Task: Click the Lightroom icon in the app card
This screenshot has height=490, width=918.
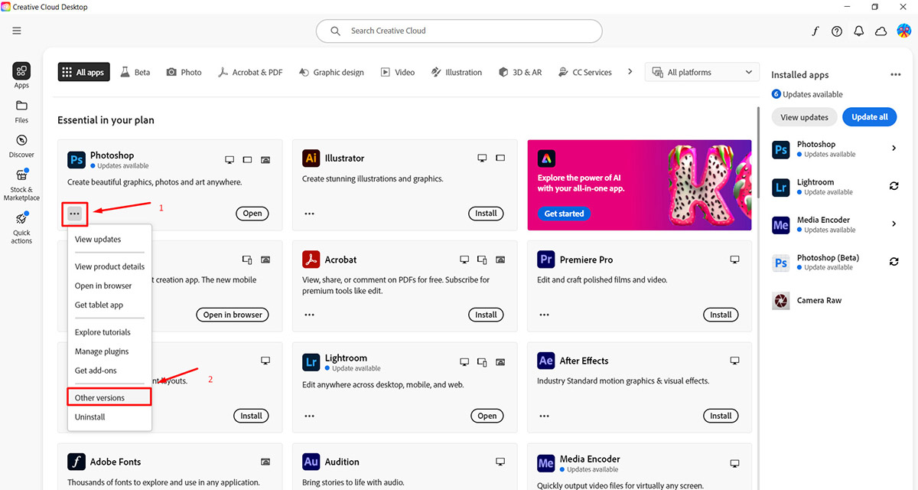Action: tap(311, 361)
